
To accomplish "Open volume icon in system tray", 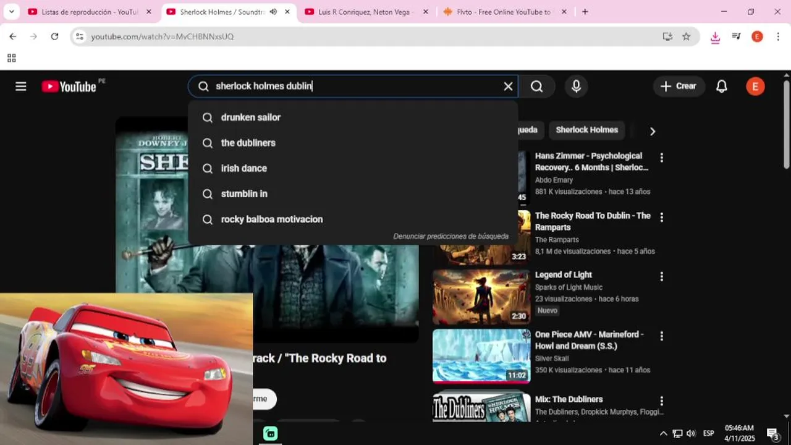I will point(691,433).
